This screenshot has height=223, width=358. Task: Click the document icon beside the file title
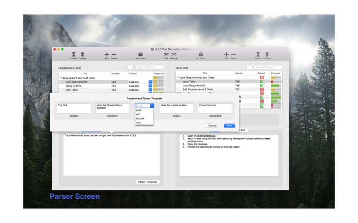(x=152, y=49)
